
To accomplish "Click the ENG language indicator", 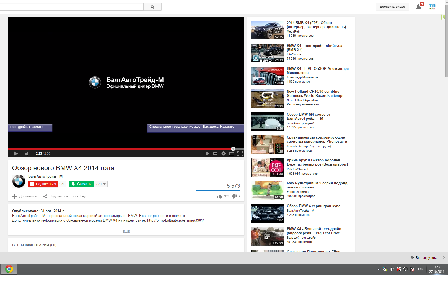I will [421, 269].
